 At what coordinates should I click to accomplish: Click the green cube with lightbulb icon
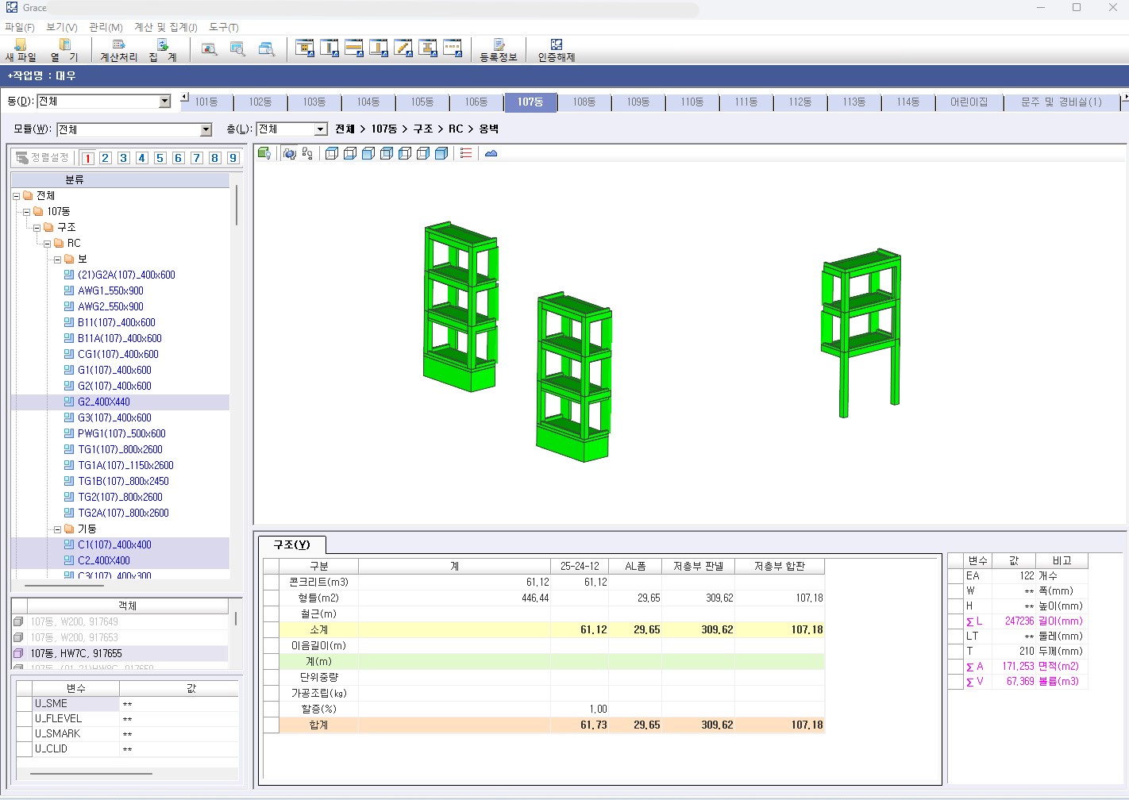[x=264, y=153]
